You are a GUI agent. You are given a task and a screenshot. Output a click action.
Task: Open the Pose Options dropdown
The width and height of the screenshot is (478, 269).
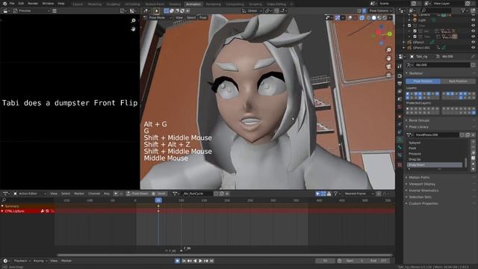point(380,10)
